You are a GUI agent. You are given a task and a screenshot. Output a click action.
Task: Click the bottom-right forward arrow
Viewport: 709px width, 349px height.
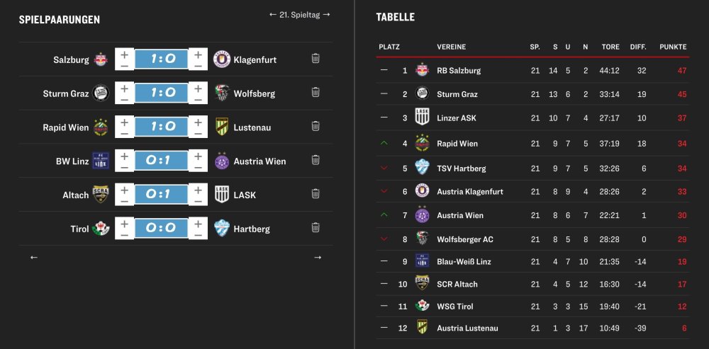tap(318, 257)
